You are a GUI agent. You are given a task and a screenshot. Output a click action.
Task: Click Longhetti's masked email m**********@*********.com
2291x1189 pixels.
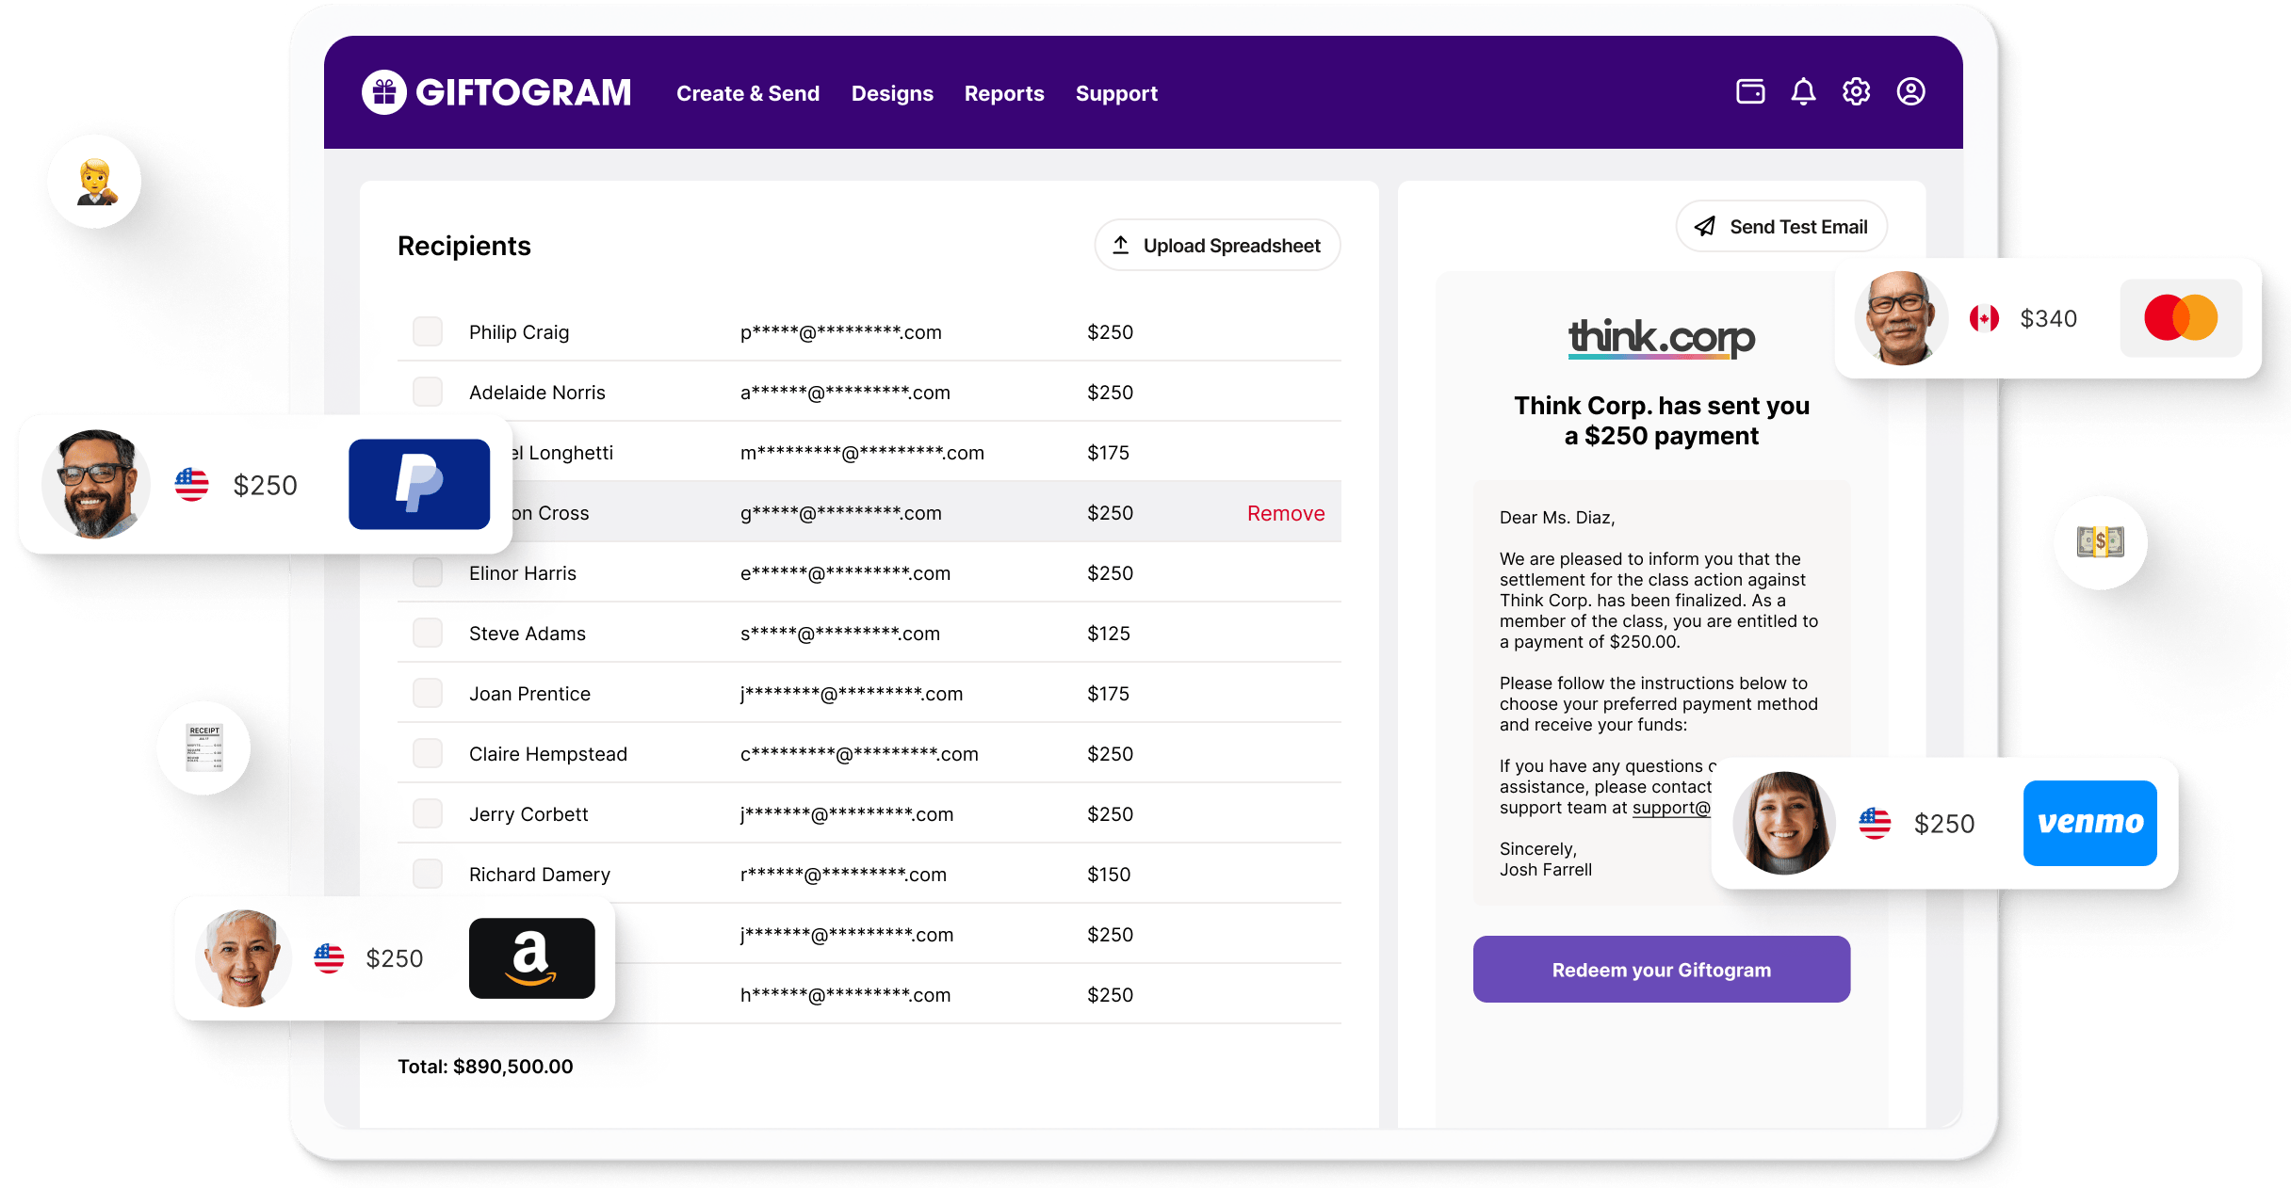[x=862, y=453]
